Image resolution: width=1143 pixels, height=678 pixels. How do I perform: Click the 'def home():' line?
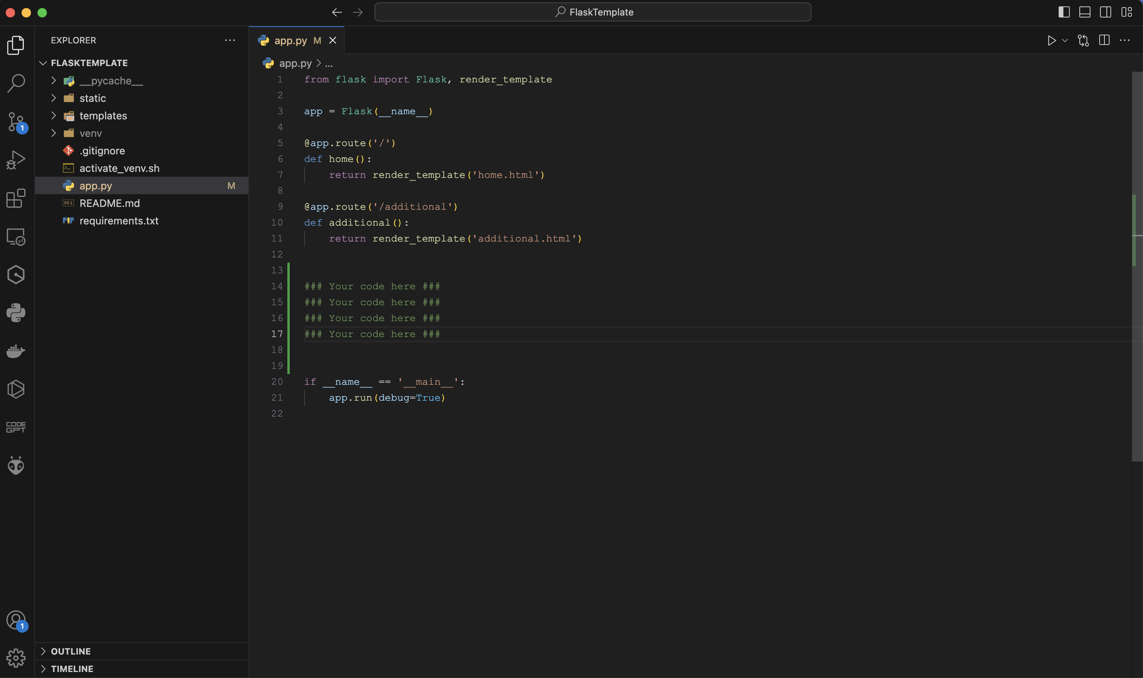tap(337, 159)
